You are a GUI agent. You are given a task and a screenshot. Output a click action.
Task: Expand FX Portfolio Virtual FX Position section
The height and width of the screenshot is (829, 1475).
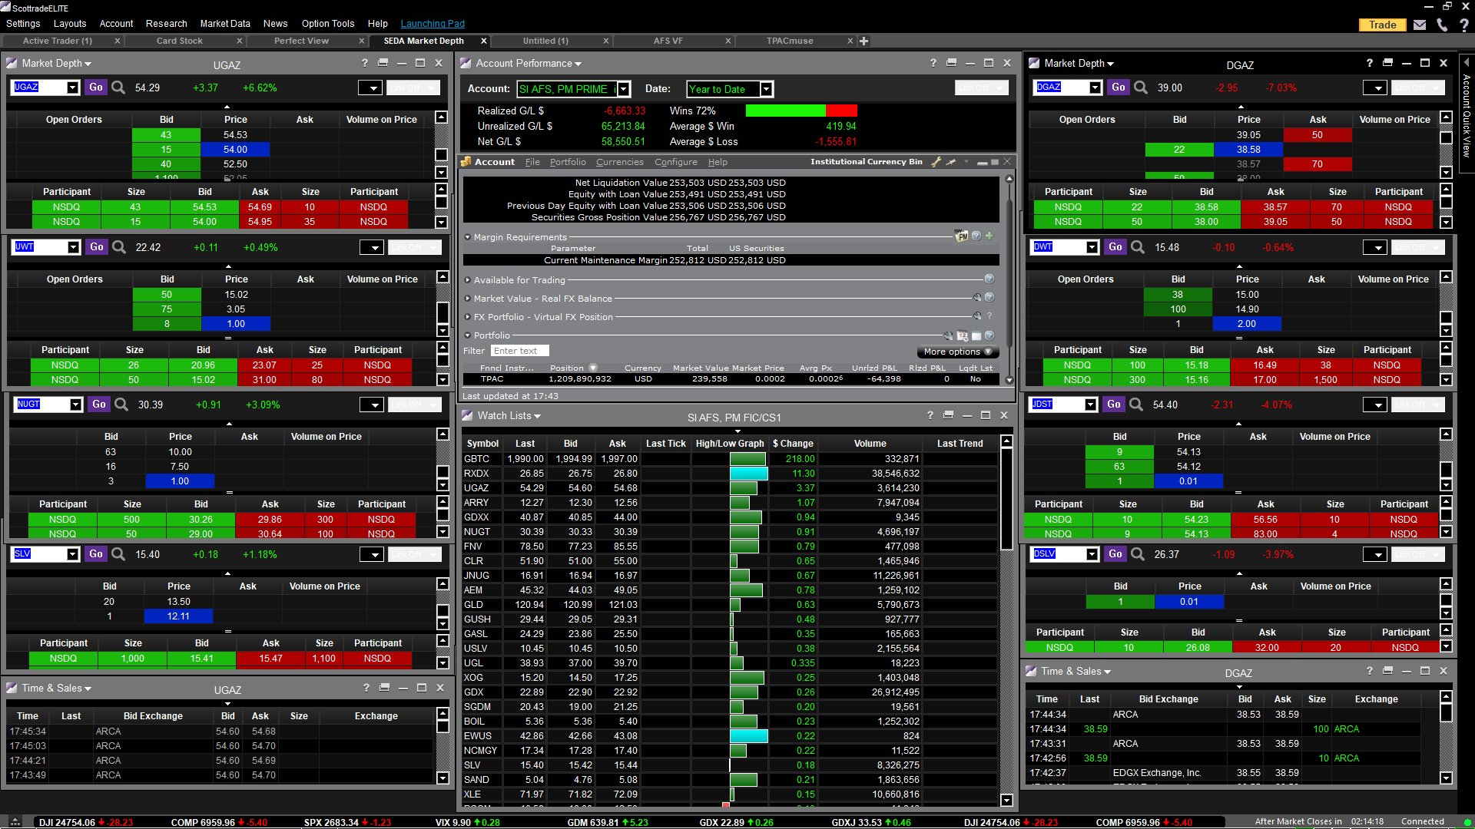pyautogui.click(x=468, y=317)
